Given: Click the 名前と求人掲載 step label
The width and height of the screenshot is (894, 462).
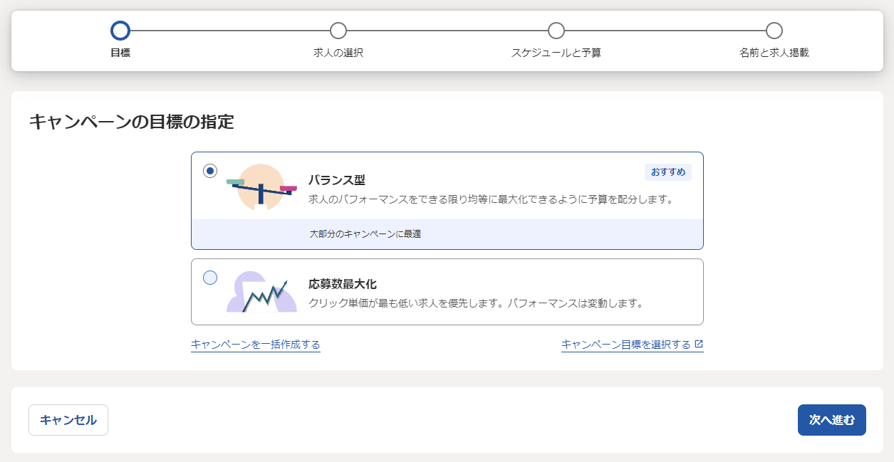Looking at the screenshot, I should tap(774, 53).
